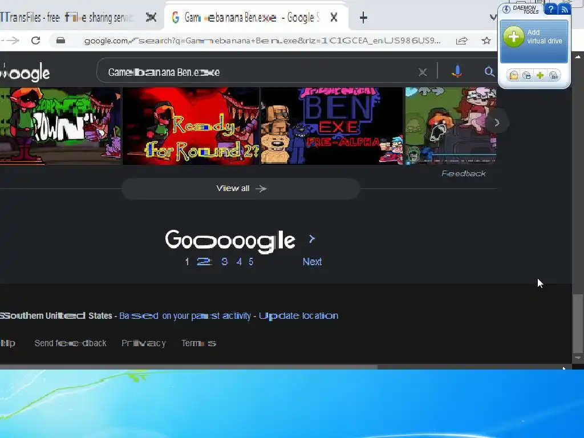Click disc image catalog icon in DAEMON gadget

[x=526, y=76]
